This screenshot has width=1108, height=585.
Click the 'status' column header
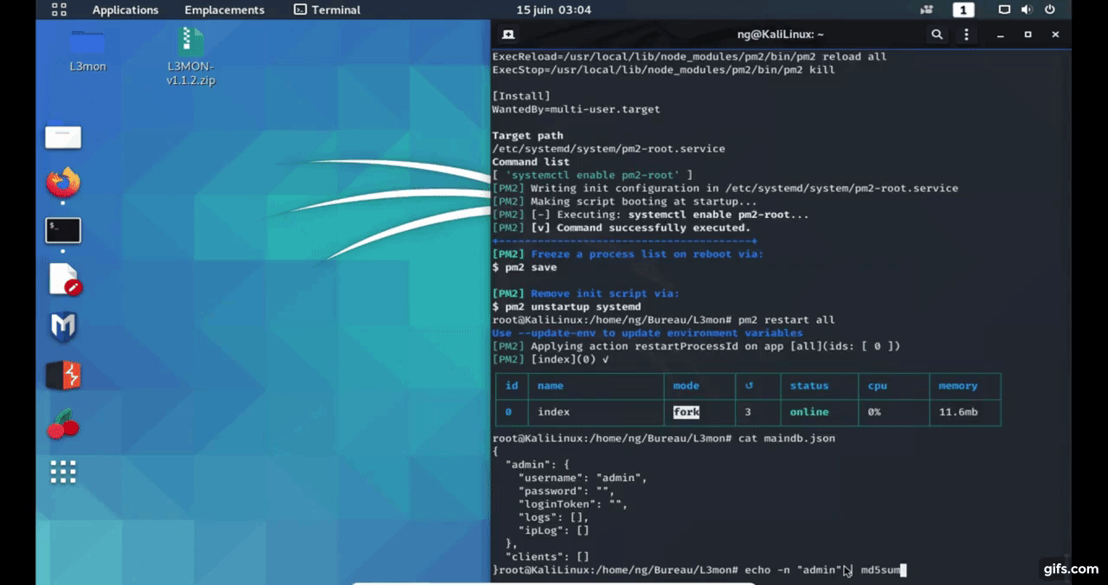coord(809,386)
